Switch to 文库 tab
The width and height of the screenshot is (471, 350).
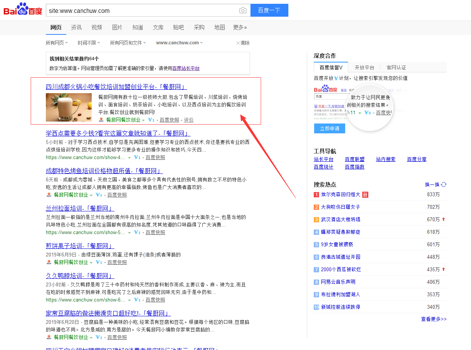coord(158,27)
